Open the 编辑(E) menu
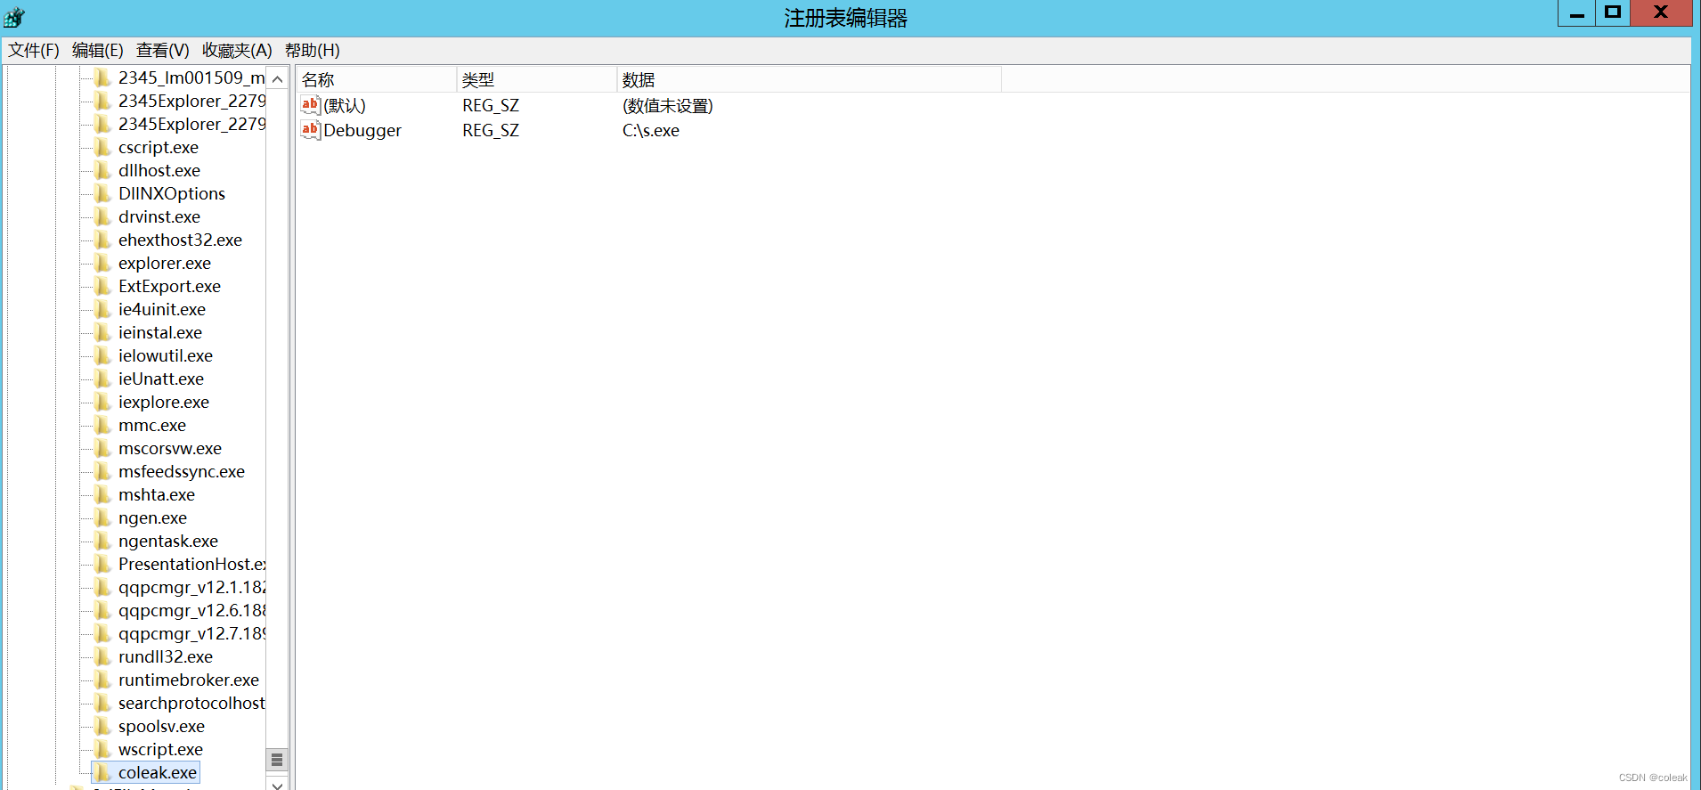 [98, 51]
